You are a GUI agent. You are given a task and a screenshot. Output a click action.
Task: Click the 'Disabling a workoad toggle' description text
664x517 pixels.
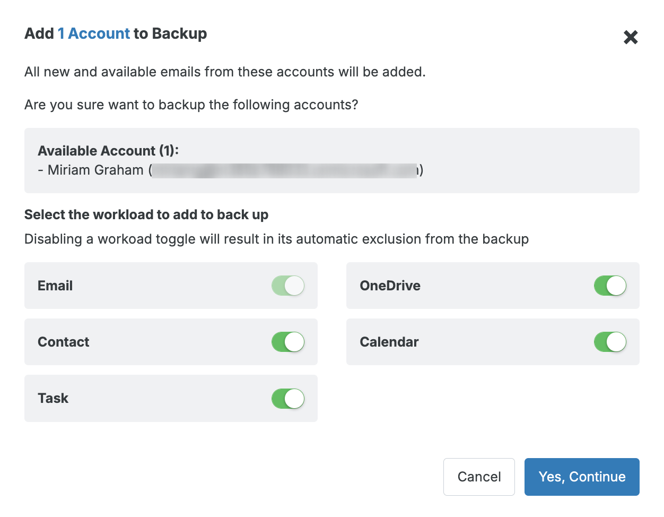point(277,239)
